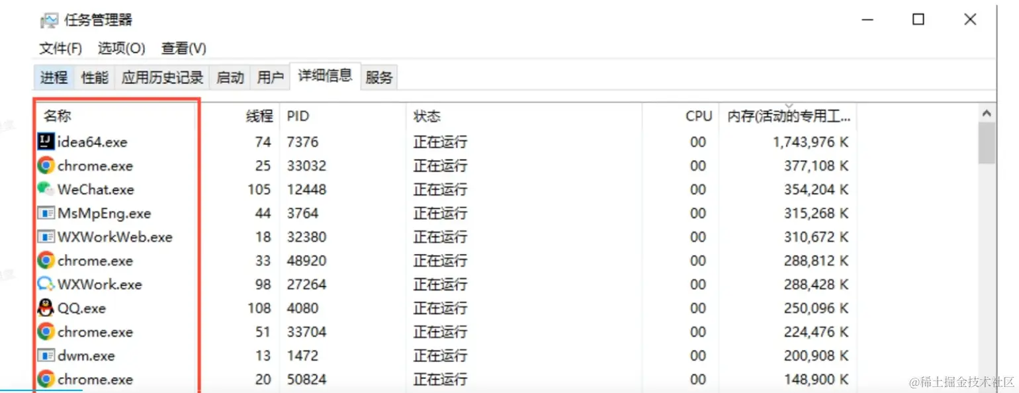Select the 详细信息 tab
Image resolution: width=1019 pixels, height=393 pixels.
pyautogui.click(x=325, y=75)
